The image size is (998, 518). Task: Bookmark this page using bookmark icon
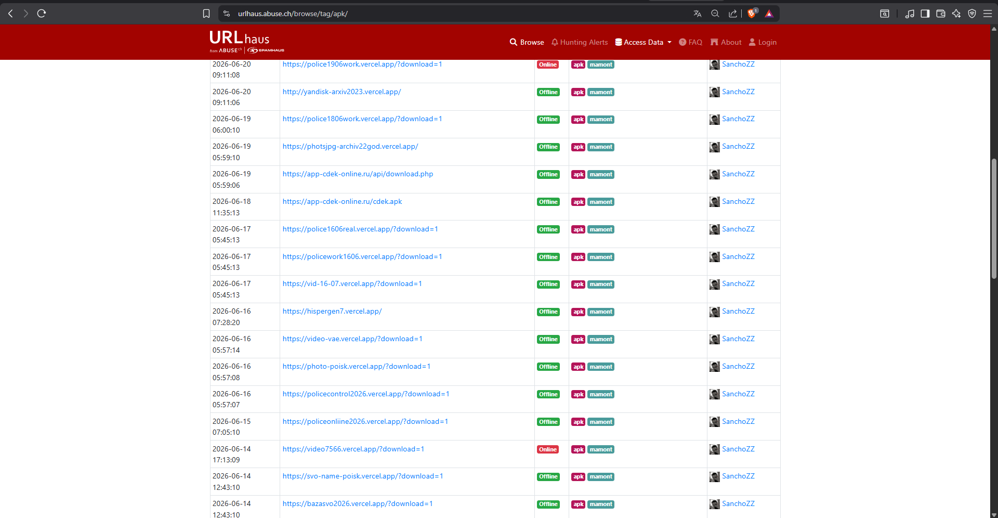tap(206, 14)
